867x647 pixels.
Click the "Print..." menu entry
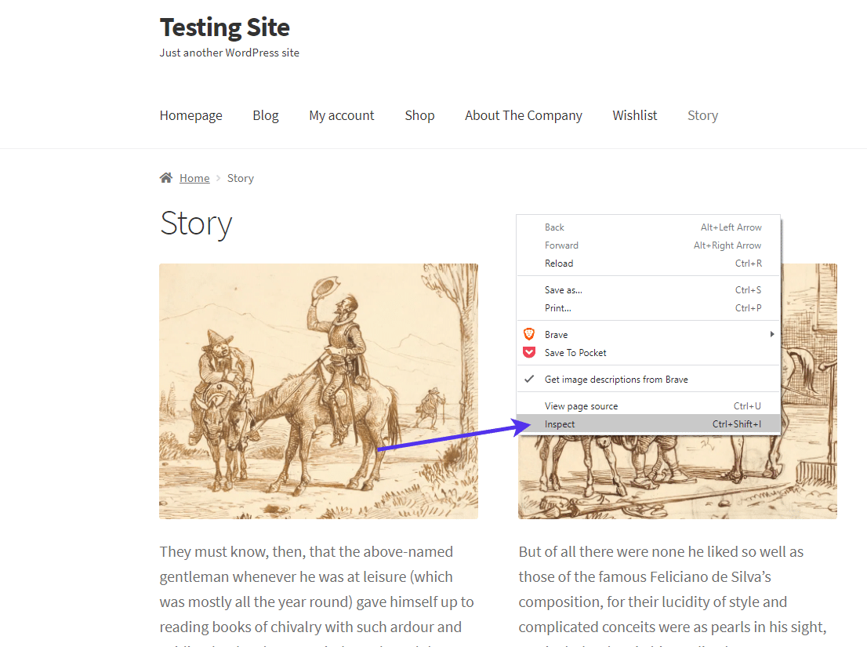(557, 307)
